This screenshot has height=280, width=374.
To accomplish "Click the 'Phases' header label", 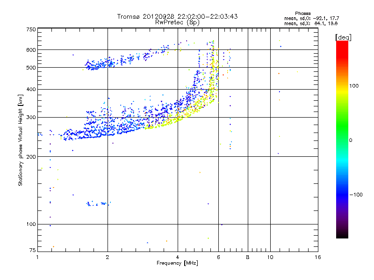I will [x=302, y=14].
